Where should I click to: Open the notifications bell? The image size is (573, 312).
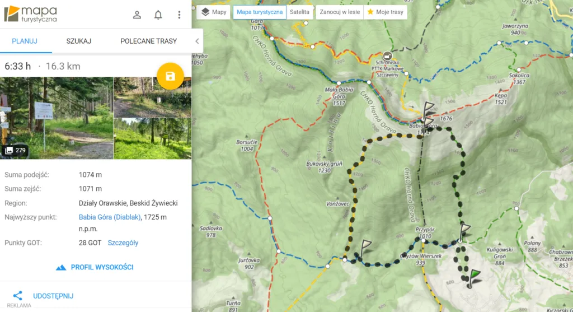click(158, 15)
